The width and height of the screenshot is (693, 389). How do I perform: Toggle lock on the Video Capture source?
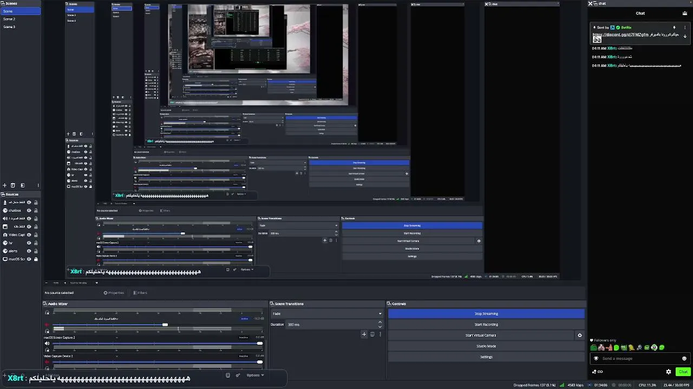click(36, 235)
